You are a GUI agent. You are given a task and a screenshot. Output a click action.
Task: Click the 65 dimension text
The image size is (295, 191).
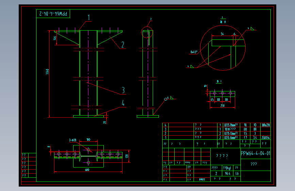pos(212,100)
